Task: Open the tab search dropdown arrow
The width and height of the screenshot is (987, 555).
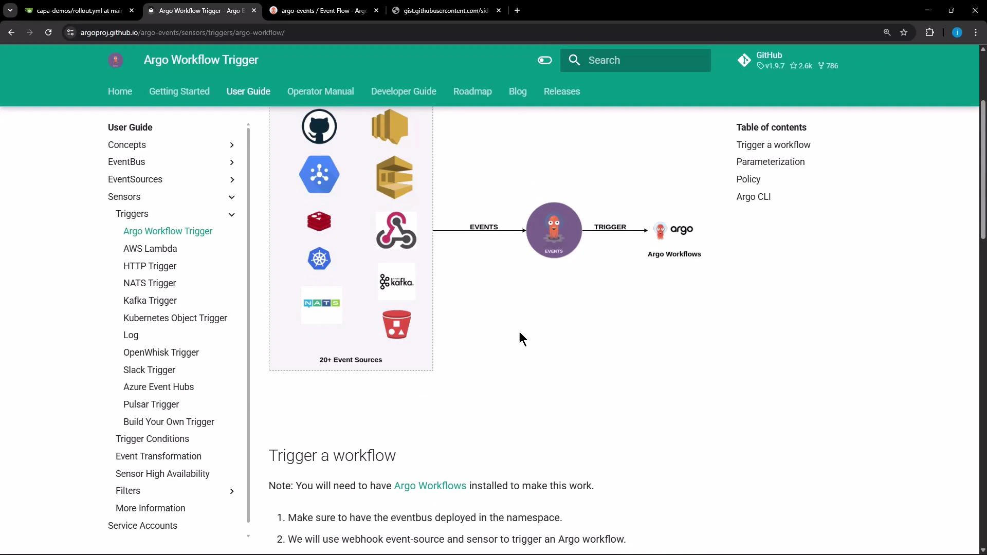Action: [x=10, y=10]
